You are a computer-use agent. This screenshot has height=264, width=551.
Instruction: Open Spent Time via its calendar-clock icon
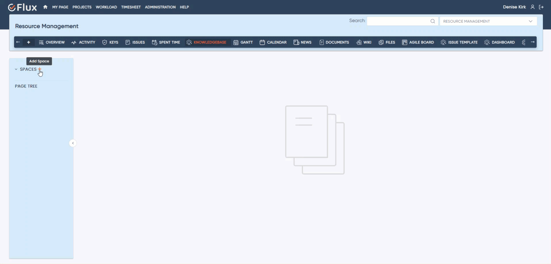click(154, 42)
